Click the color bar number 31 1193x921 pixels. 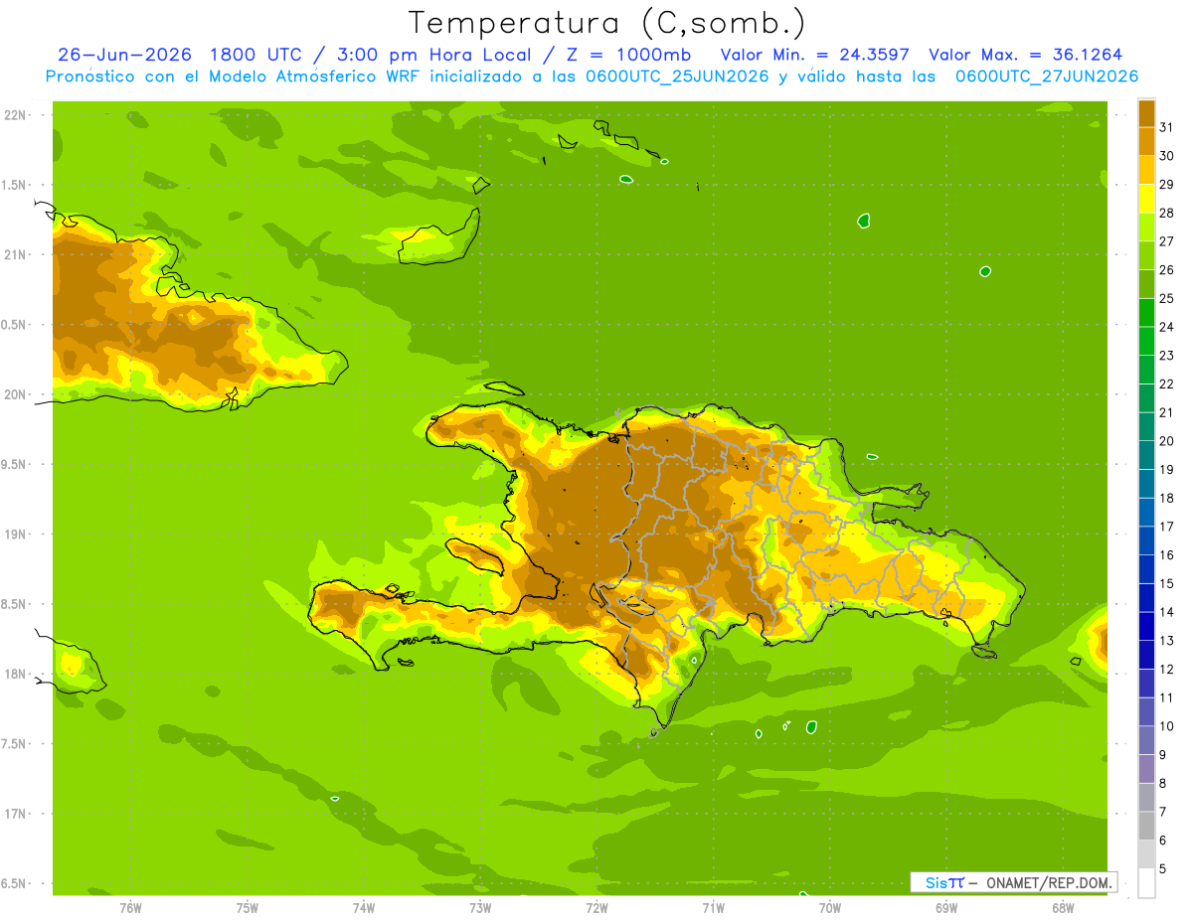pyautogui.click(x=1167, y=127)
